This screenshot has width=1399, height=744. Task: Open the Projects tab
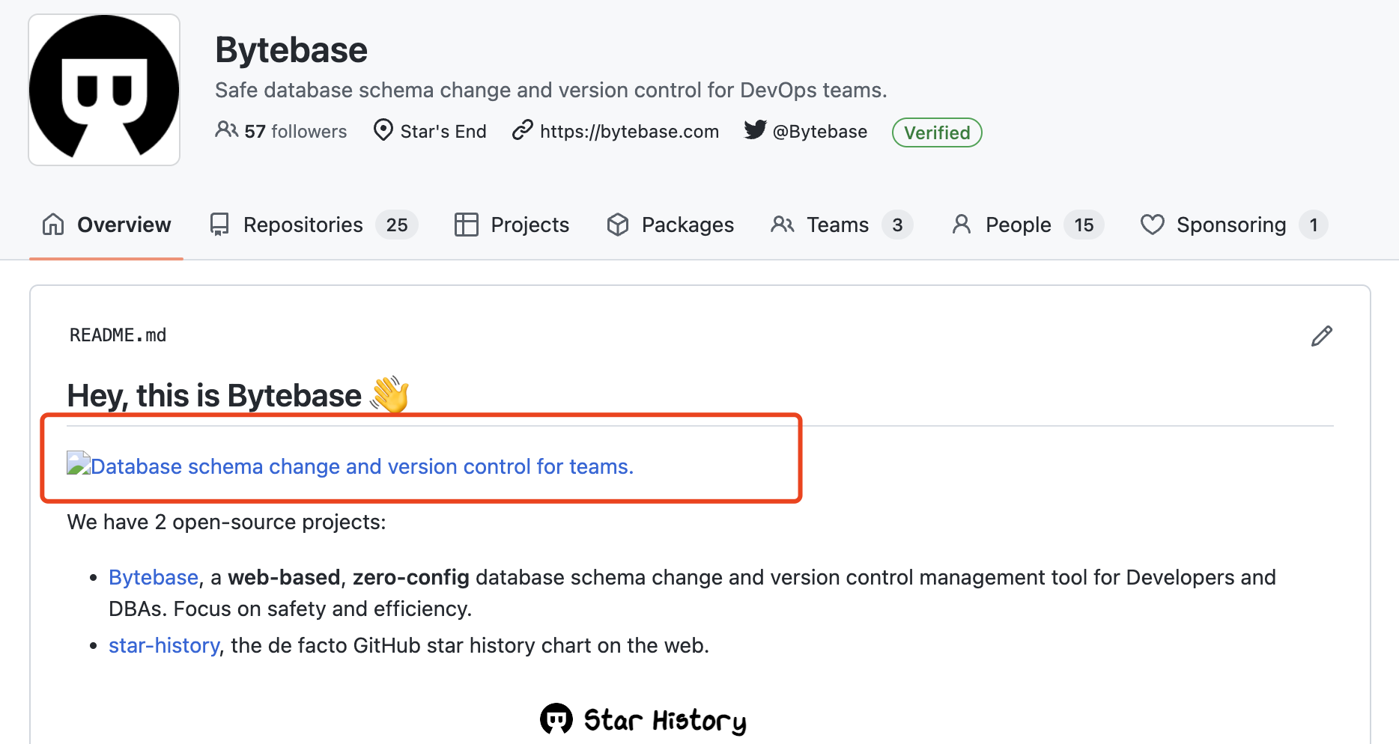[512, 225]
